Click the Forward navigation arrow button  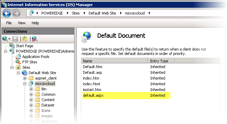(x=17, y=13)
